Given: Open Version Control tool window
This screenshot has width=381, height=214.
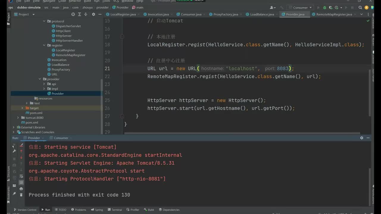Looking at the screenshot, I should 25,210.
